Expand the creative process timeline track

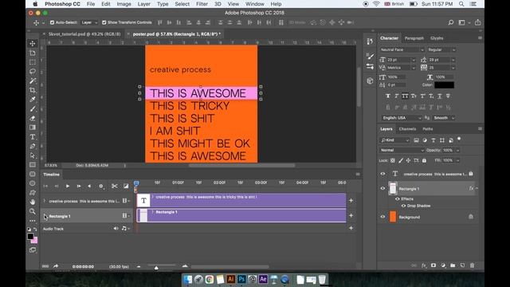45,201
